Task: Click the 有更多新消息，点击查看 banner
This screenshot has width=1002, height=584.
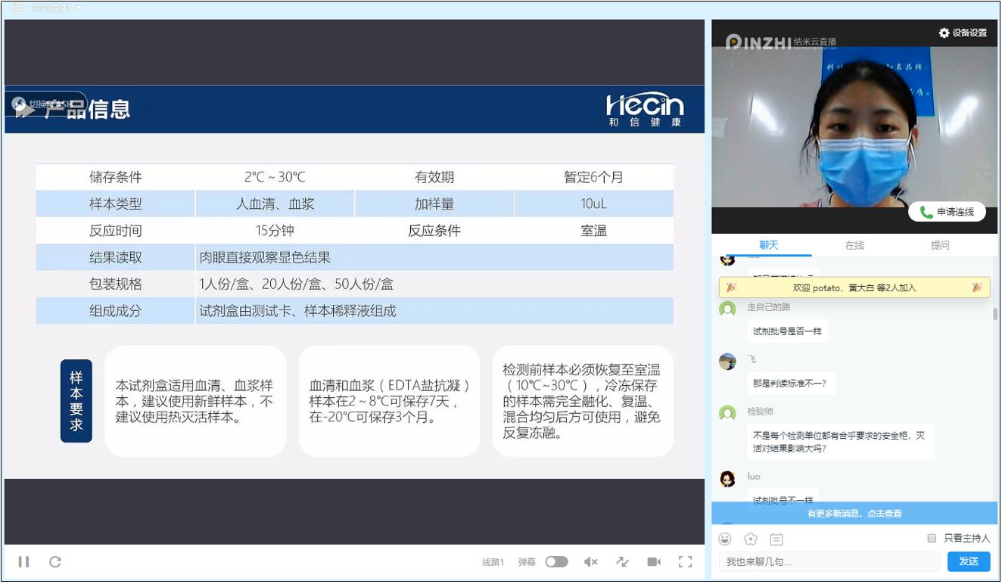Action: click(x=854, y=513)
